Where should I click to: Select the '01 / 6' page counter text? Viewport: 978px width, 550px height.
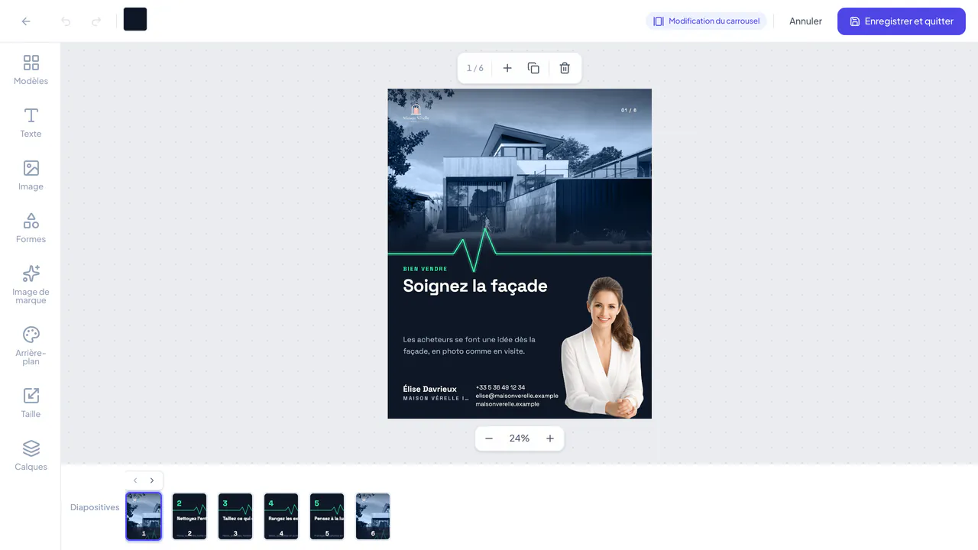pyautogui.click(x=629, y=110)
